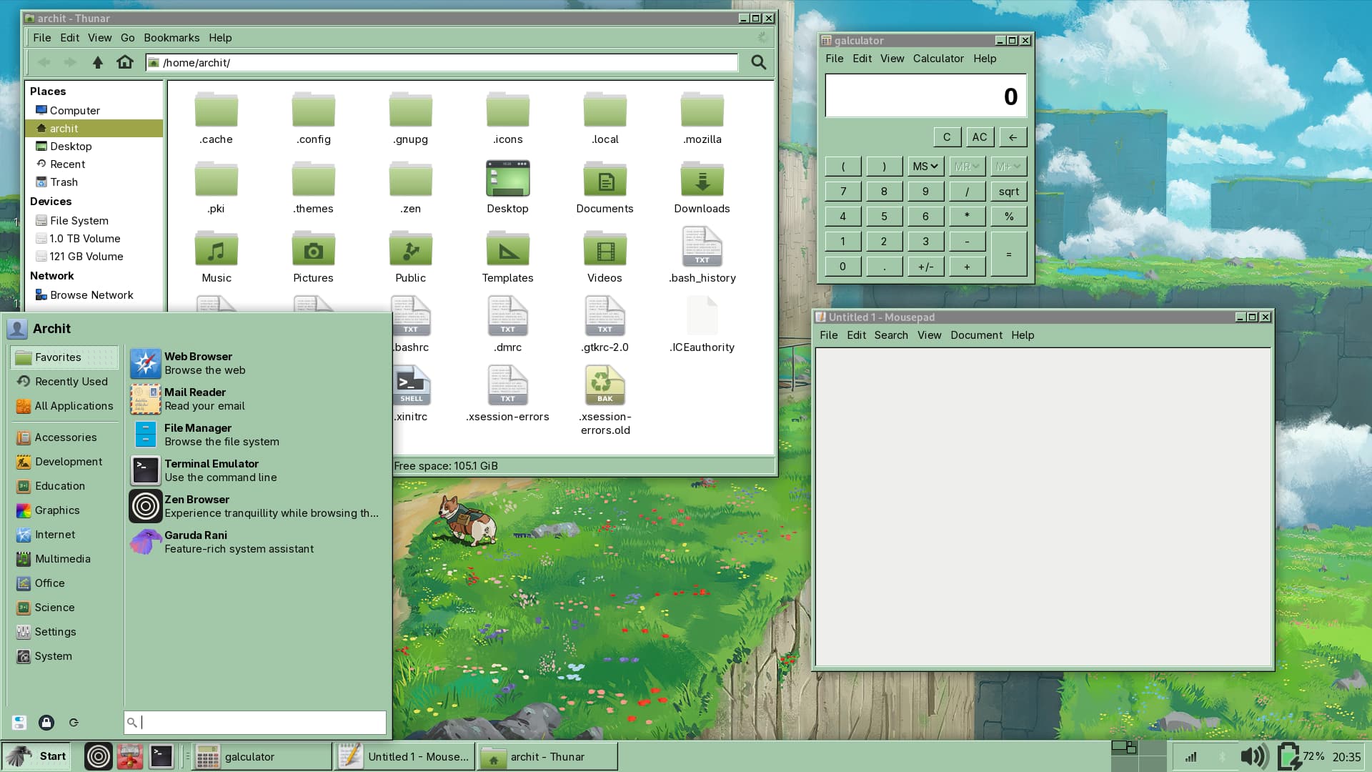Open Mousepad's Document menu

[976, 335]
